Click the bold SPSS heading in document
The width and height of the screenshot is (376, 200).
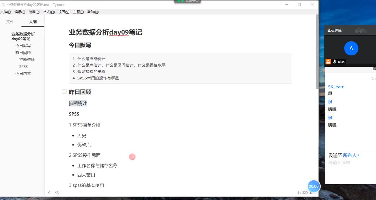pos(74,114)
